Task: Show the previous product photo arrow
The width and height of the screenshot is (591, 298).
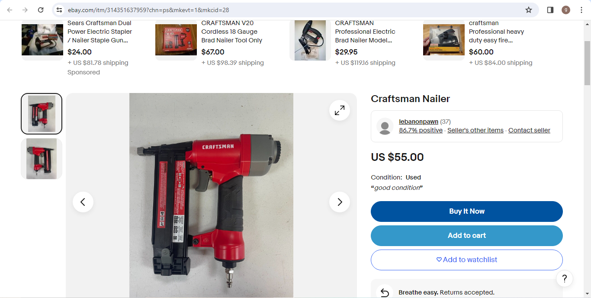Action: 83,202
